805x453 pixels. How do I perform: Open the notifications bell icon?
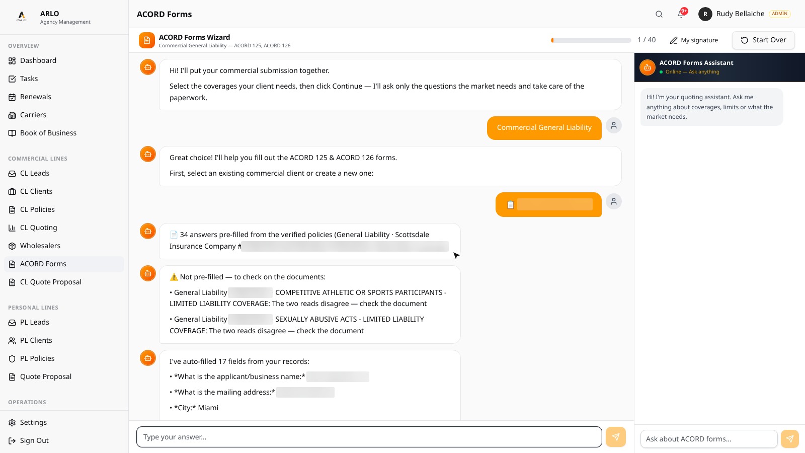(x=681, y=14)
